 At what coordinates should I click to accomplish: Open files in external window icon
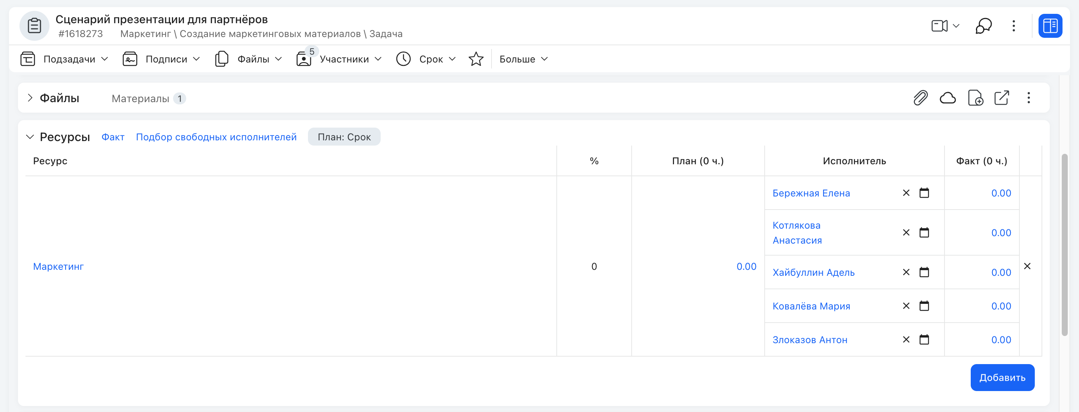pyautogui.click(x=1002, y=98)
